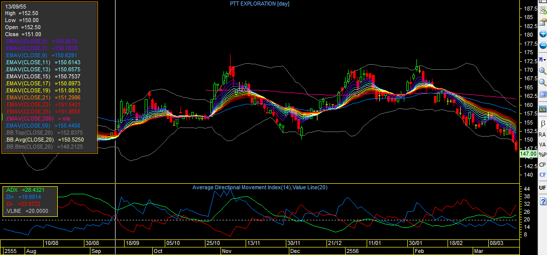This screenshot has height=255, width=547.
Task: Click the BB.Avg(CLOSE,20) legend entry
Action: (45, 140)
